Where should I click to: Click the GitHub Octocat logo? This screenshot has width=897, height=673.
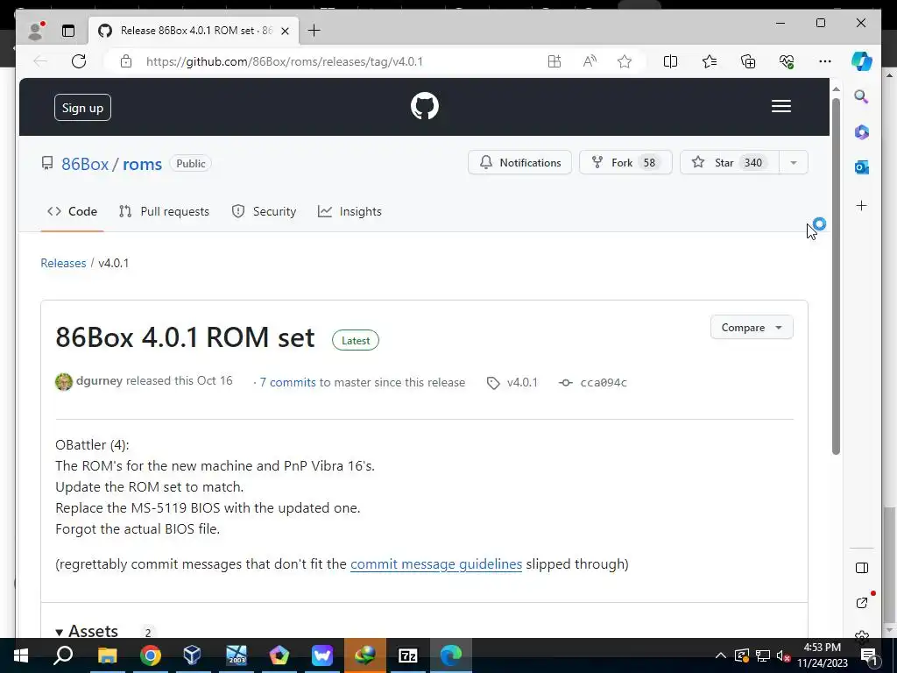425,106
